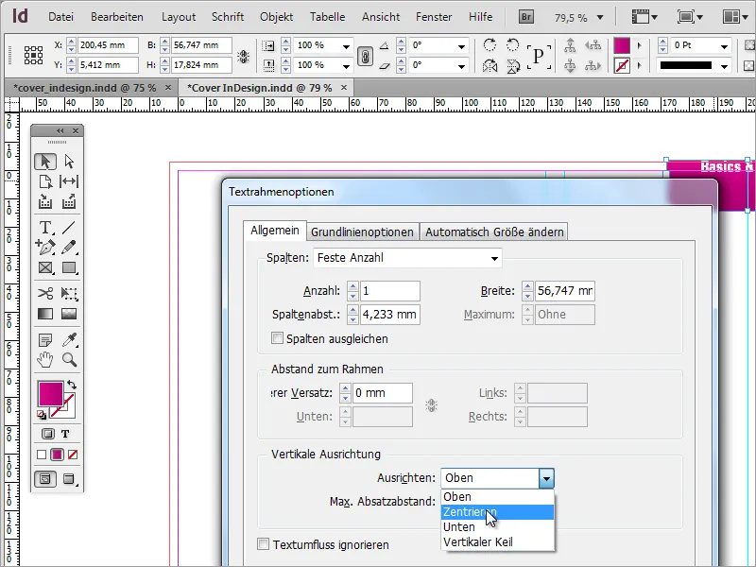756x567 pixels.
Task: Open rotation angle dropdown
Action: [461, 46]
